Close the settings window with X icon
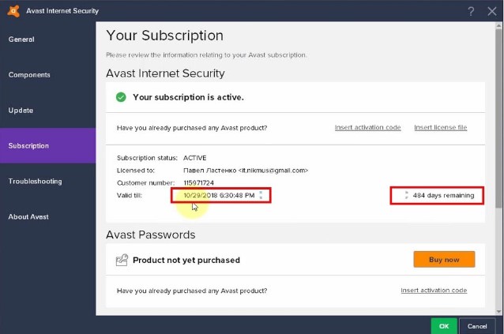This screenshot has height=334, width=504. pos(492,12)
